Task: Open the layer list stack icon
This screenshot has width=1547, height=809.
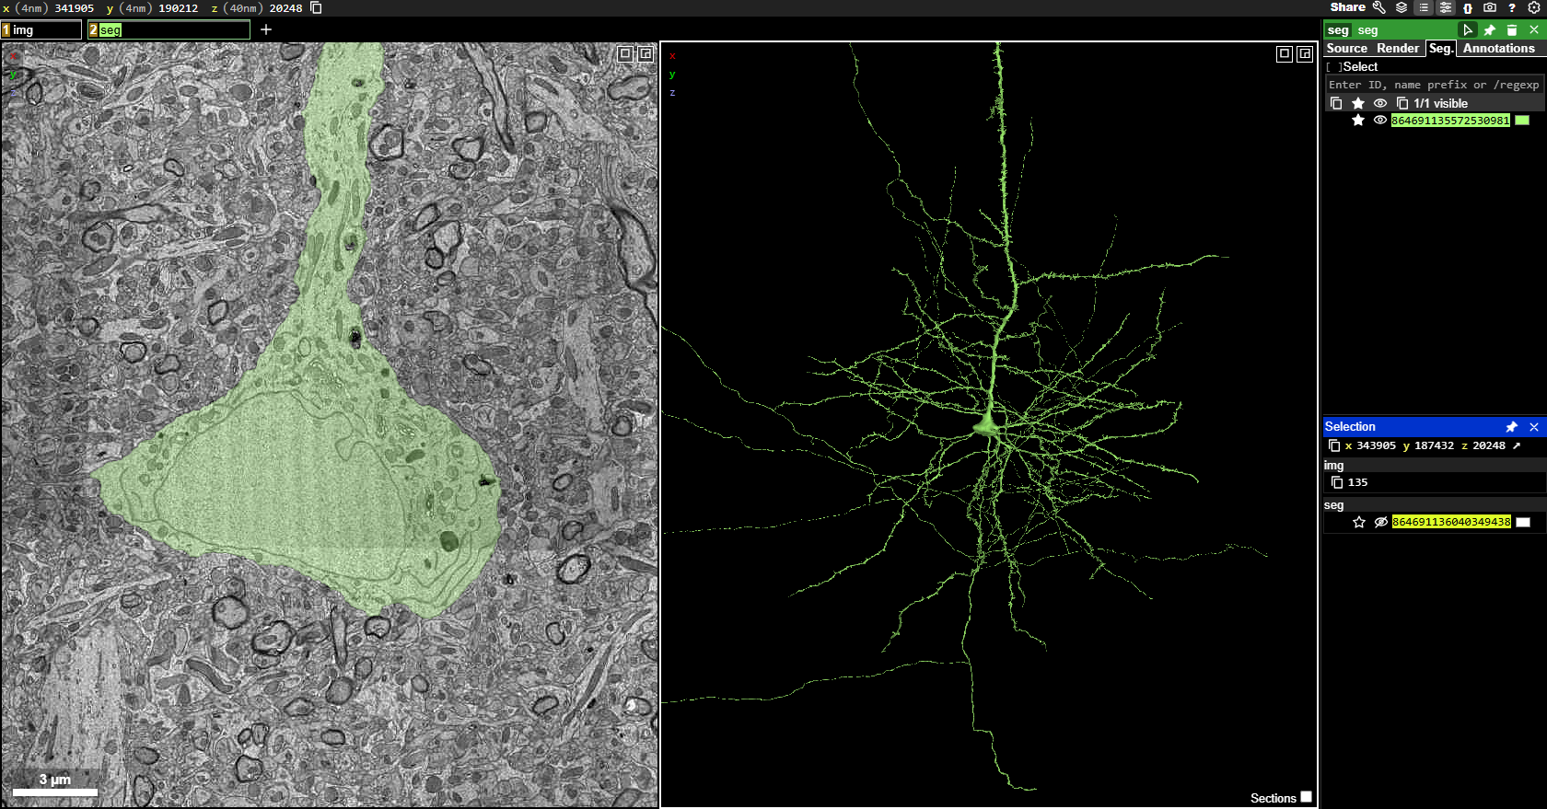Action: (x=1402, y=7)
